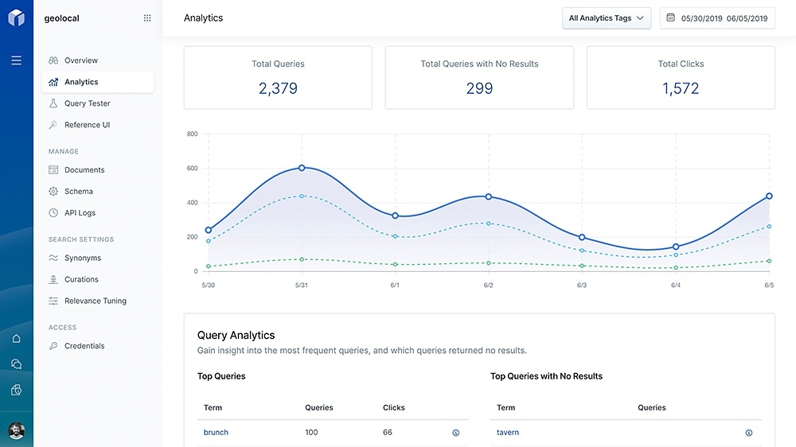
Task: Open the tavern no-results query link
Action: [x=508, y=433]
